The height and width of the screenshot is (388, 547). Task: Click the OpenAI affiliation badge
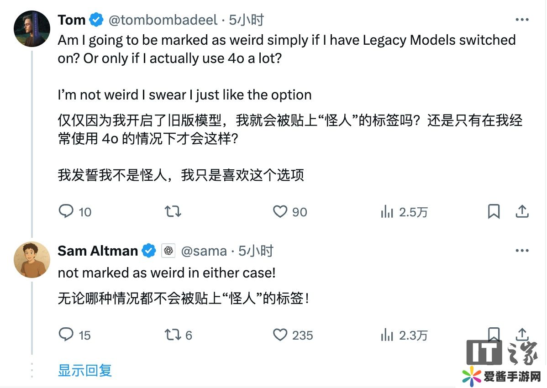(168, 251)
